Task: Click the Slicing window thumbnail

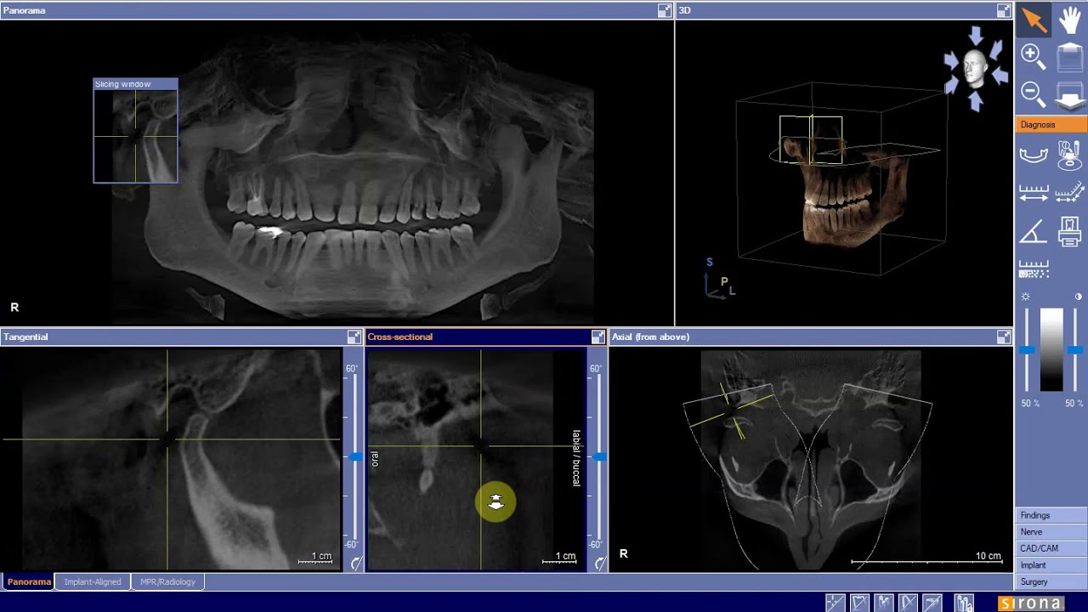Action: 135,130
